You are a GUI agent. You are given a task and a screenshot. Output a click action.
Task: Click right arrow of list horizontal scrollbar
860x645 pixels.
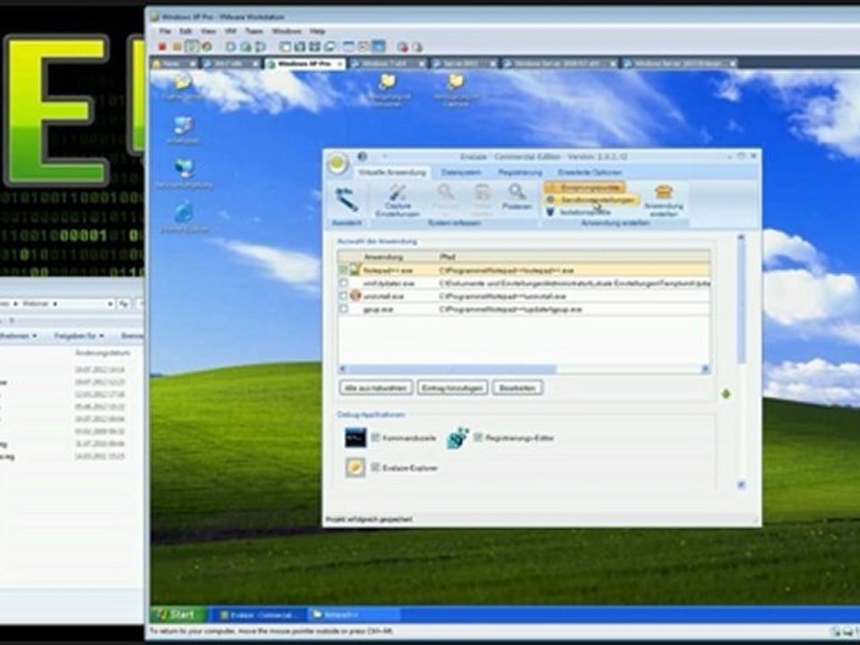pyautogui.click(x=705, y=369)
